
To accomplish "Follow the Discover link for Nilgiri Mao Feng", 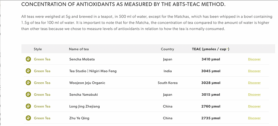I will coord(254,71).
